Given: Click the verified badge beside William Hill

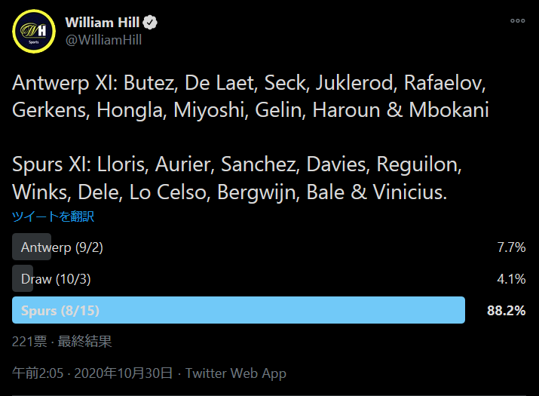Looking at the screenshot, I should tap(151, 23).
